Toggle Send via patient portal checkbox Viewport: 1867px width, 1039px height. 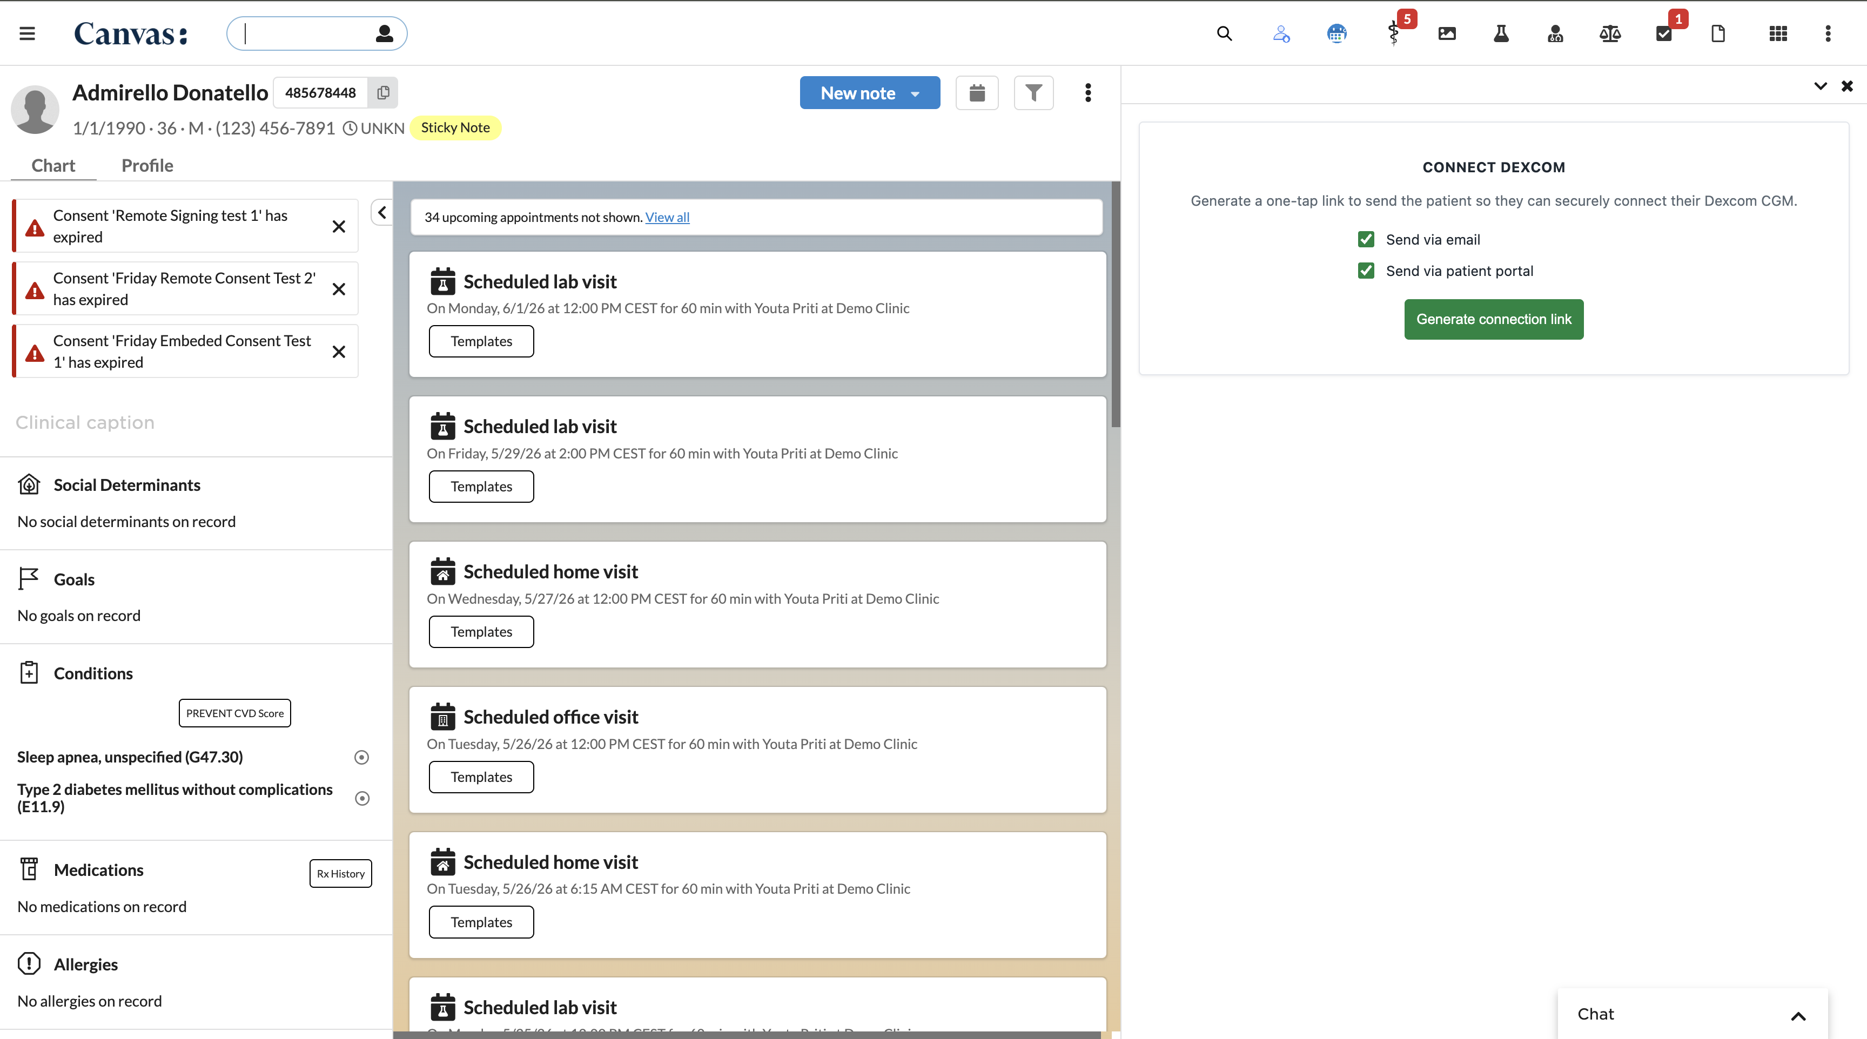click(x=1366, y=270)
